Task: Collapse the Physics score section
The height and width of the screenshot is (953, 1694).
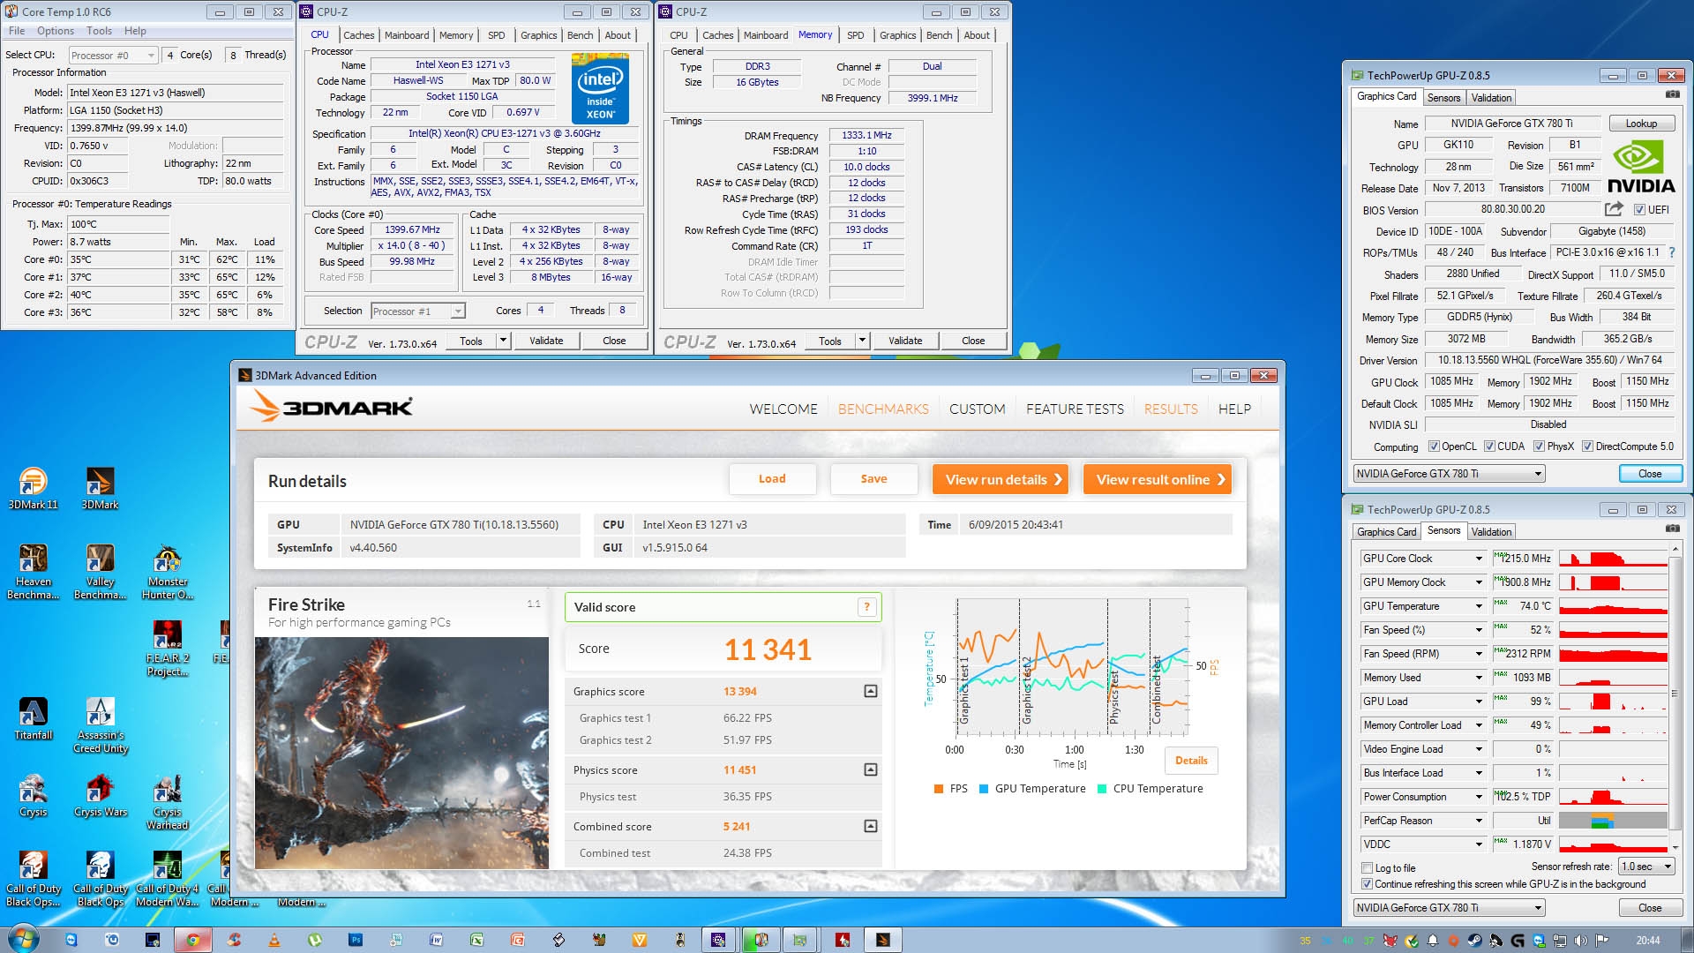Action: [871, 769]
